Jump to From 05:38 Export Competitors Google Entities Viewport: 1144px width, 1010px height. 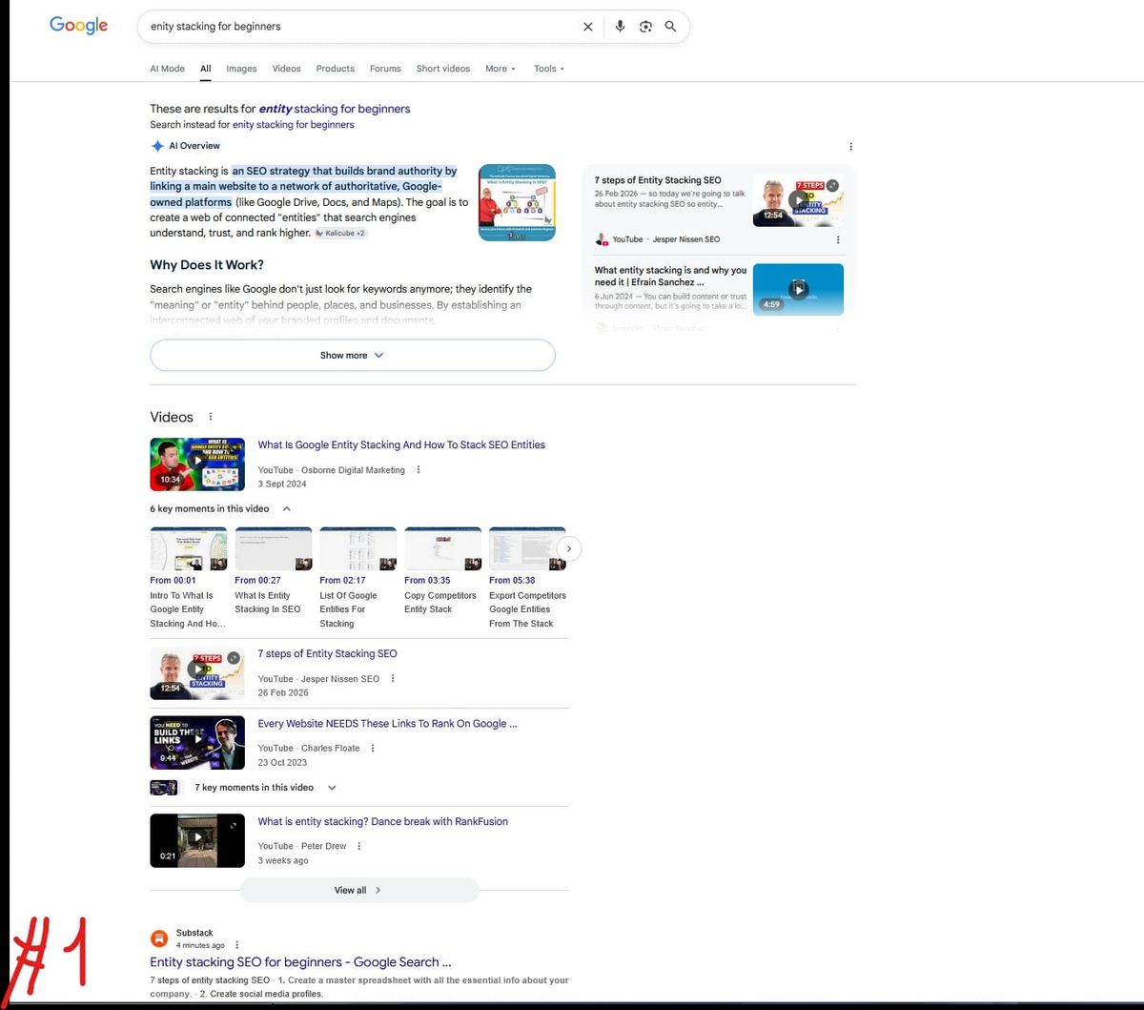527,579
